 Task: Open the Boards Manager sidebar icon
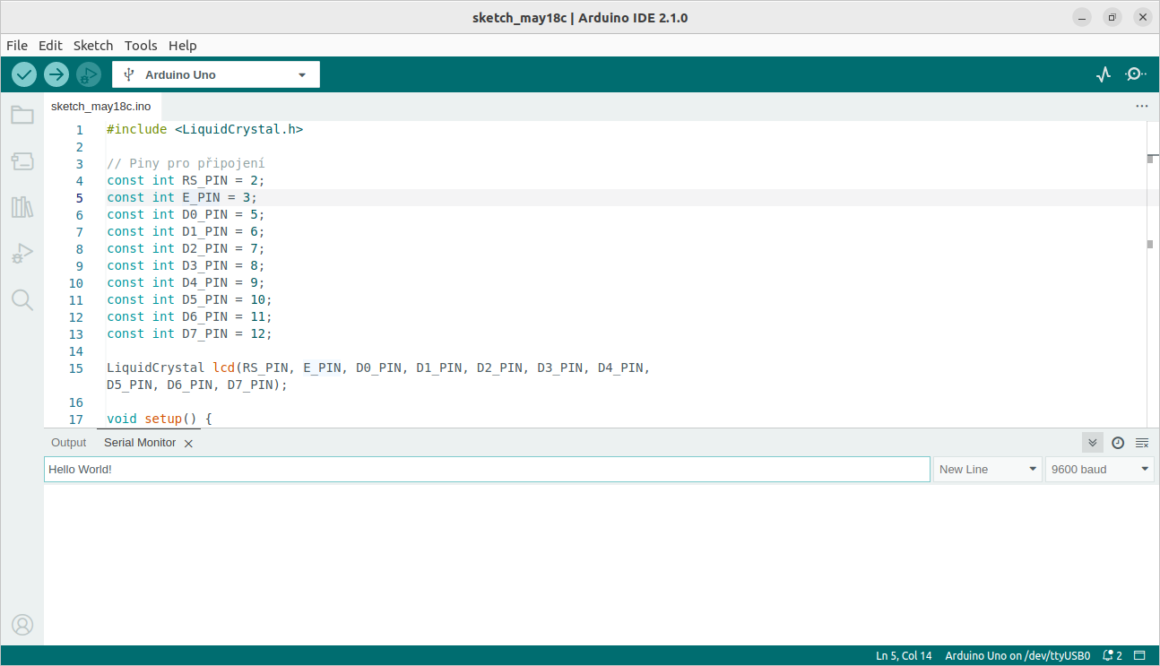click(22, 161)
